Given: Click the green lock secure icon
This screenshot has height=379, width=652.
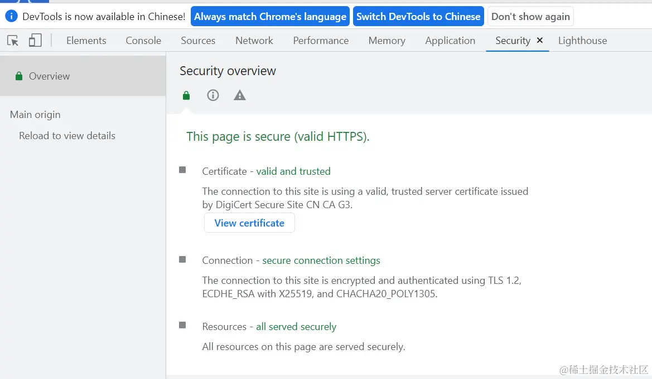Looking at the screenshot, I should [186, 96].
